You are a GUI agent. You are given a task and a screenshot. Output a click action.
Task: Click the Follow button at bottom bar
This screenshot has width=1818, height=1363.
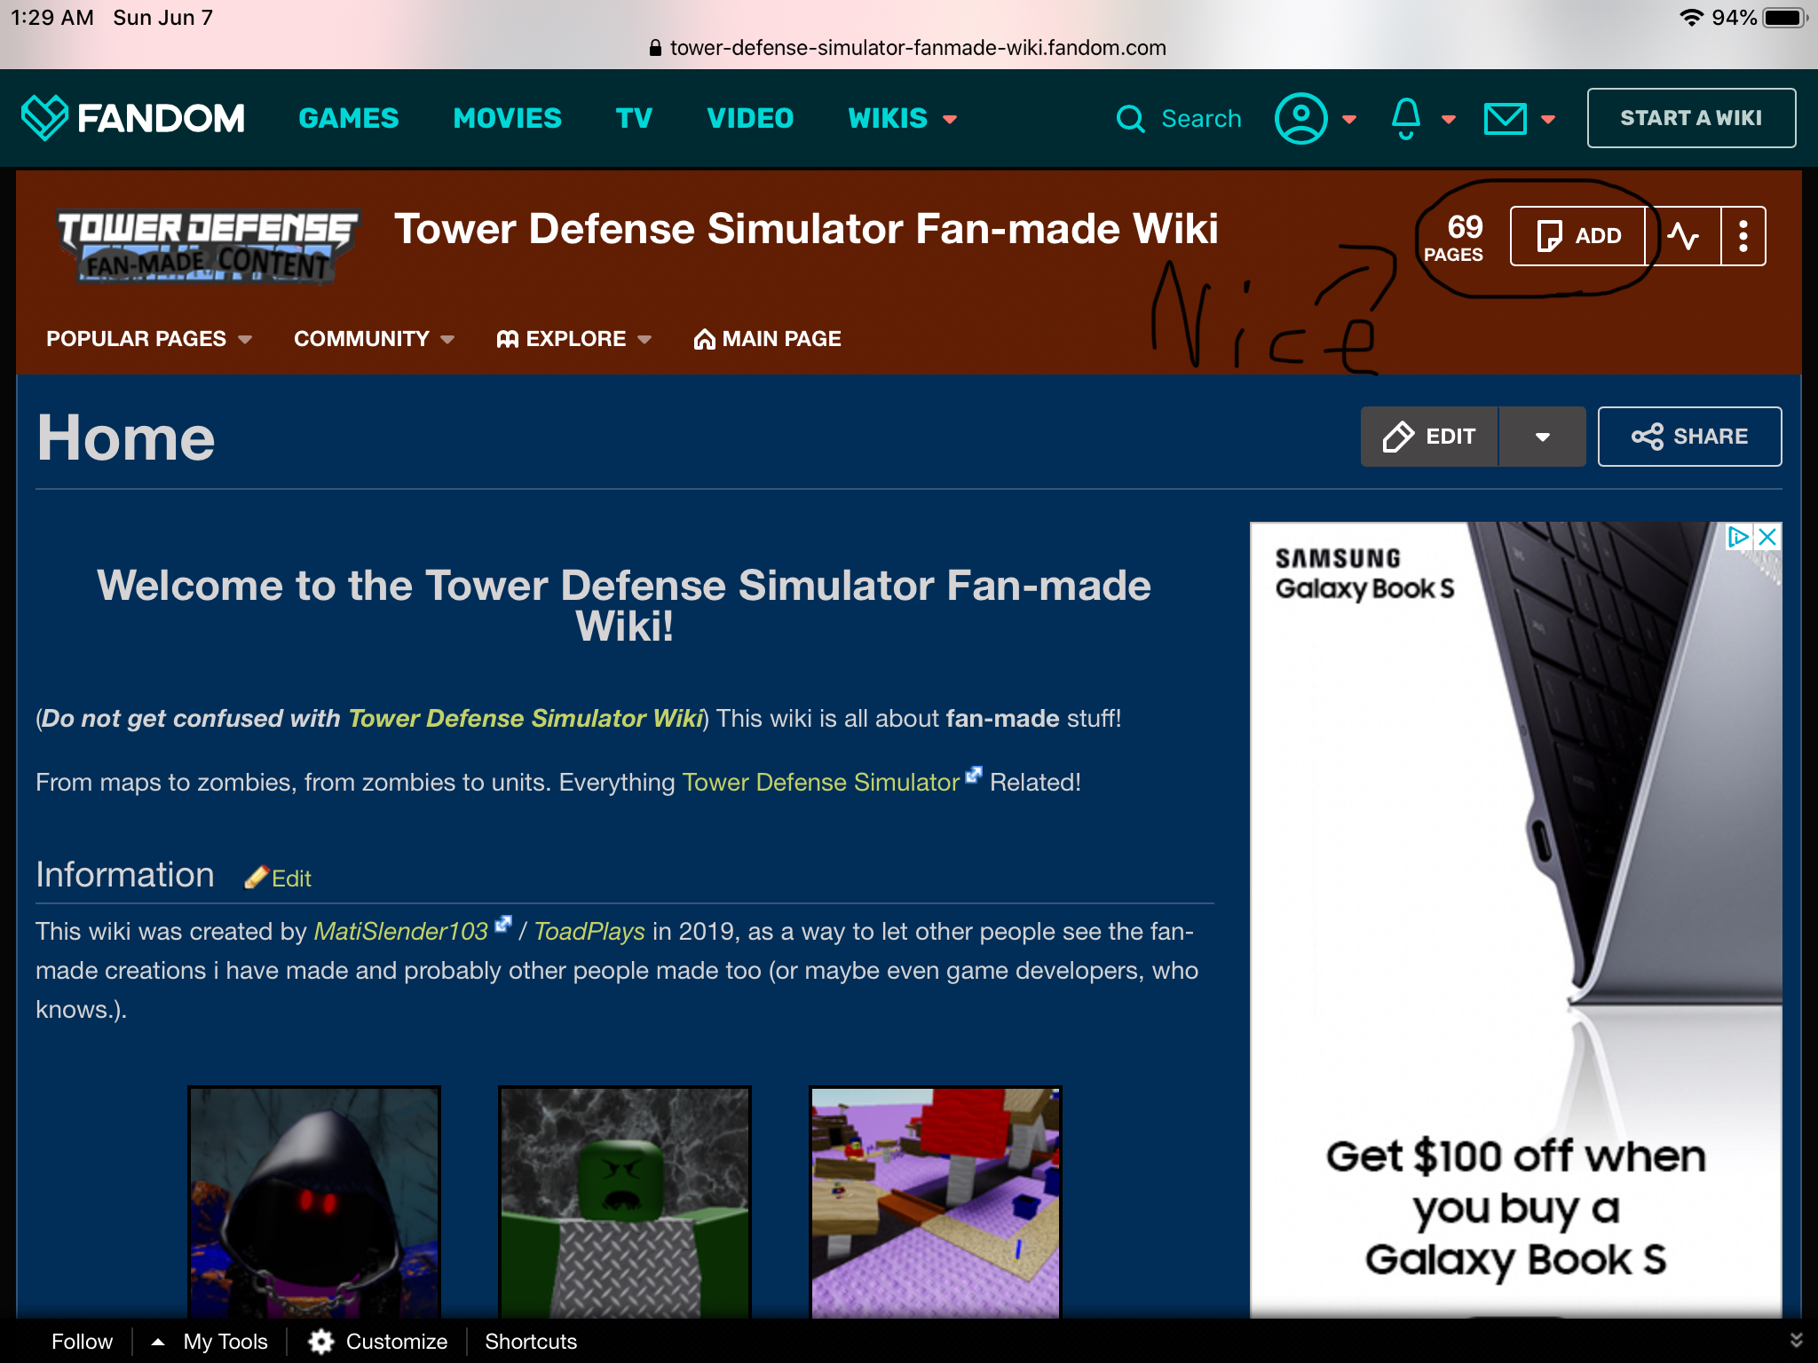[x=82, y=1342]
